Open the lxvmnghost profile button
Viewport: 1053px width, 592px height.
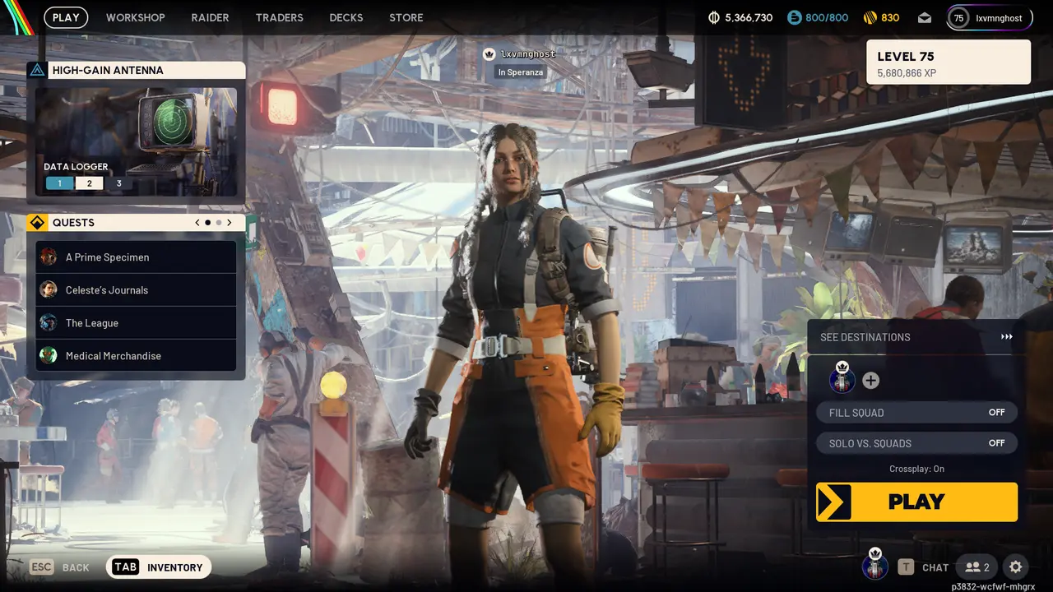tap(990, 18)
